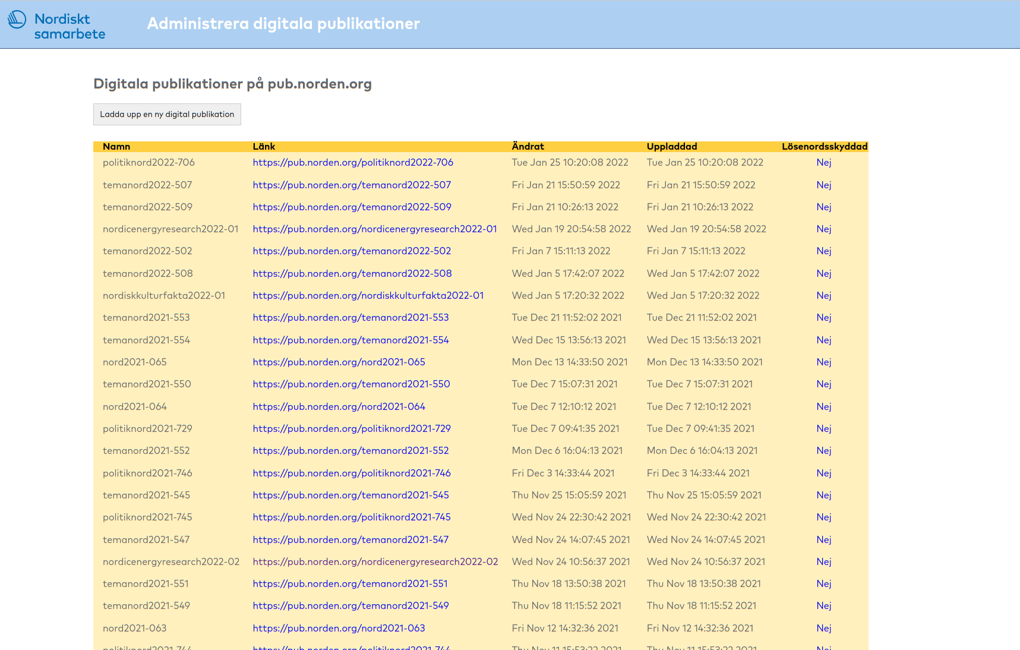Click 'Nej' password link for nordiskkulturfakta2022-01
Viewport: 1020px width, 650px height.
[824, 295]
